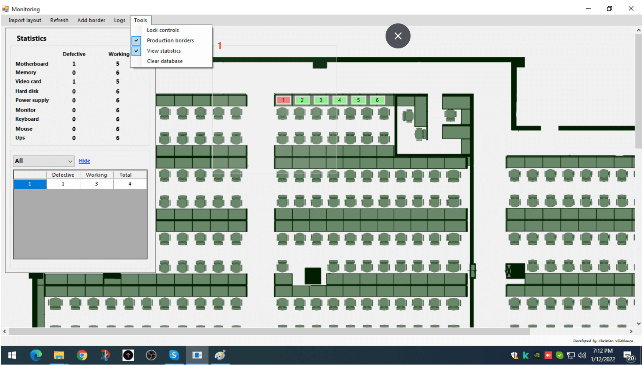
Task: Choose Clear database from Tools menu
Action: [x=165, y=61]
